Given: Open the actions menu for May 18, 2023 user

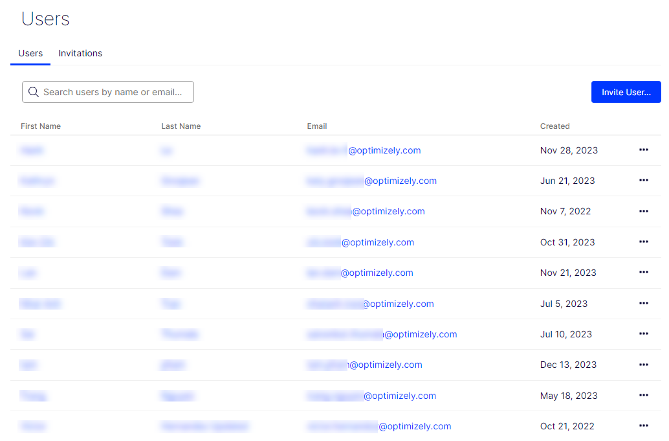Looking at the screenshot, I should 644,395.
